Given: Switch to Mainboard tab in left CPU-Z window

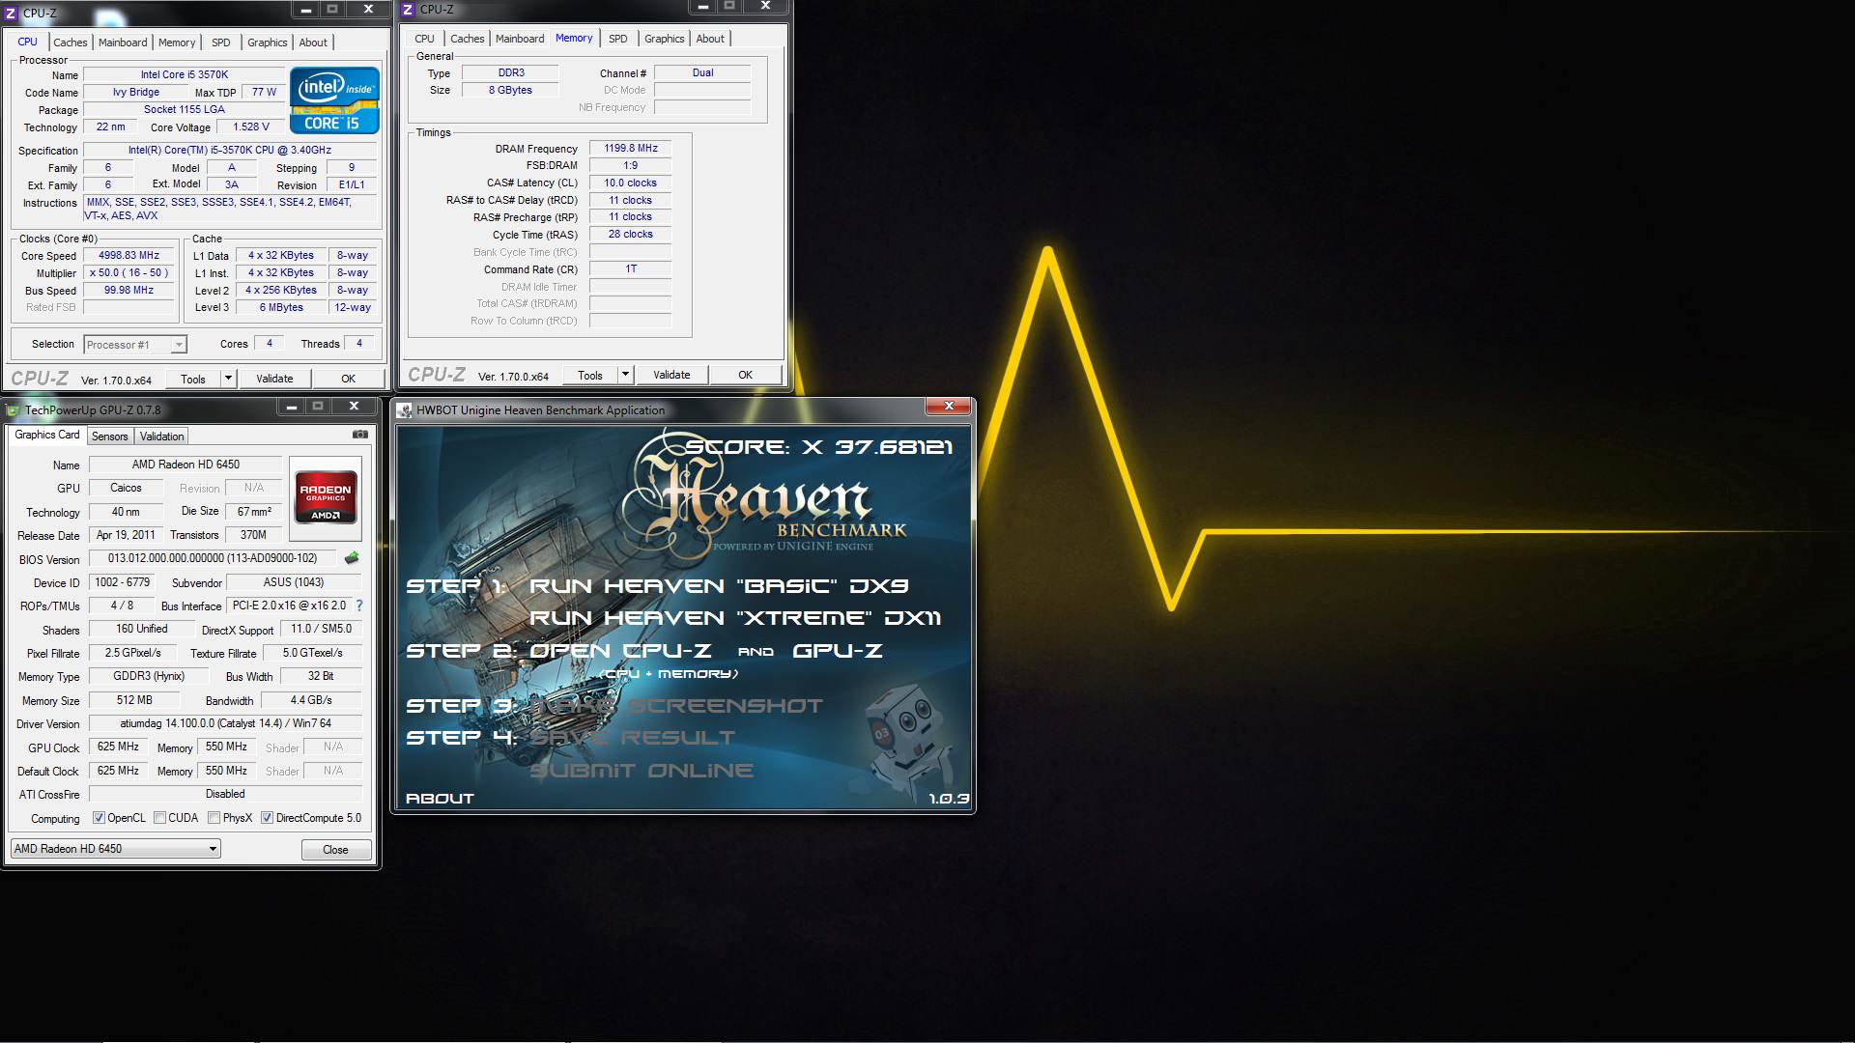Looking at the screenshot, I should click(x=123, y=42).
